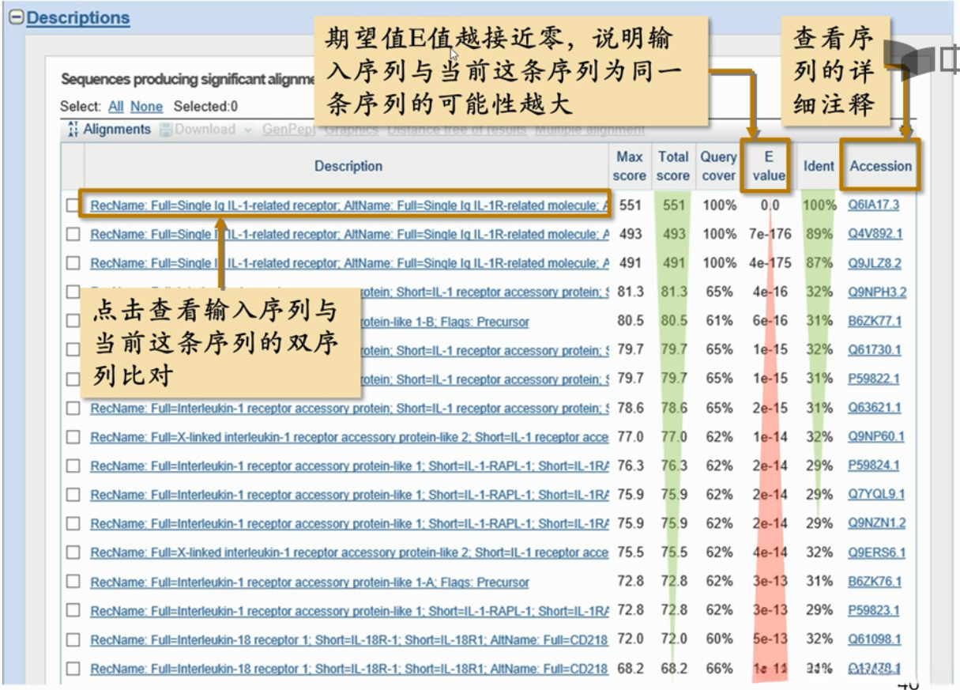Click the Selected:0 counter text
Image resolution: width=960 pixels, height=690 pixels.
(x=205, y=107)
